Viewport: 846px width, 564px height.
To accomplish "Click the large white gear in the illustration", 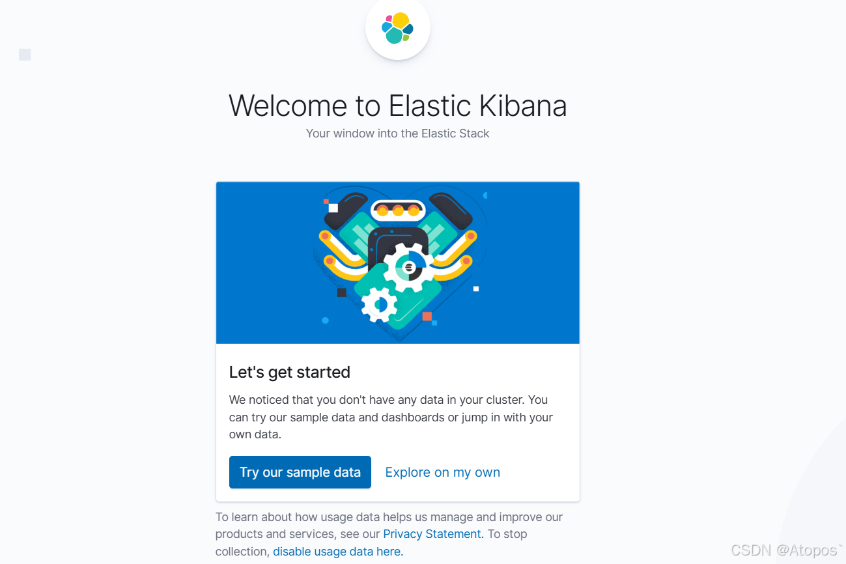I will 408,267.
